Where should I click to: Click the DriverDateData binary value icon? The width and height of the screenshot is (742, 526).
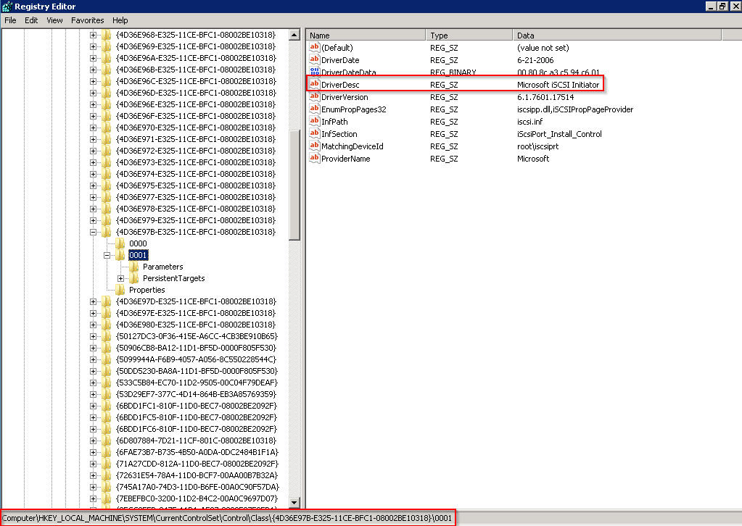[315, 72]
